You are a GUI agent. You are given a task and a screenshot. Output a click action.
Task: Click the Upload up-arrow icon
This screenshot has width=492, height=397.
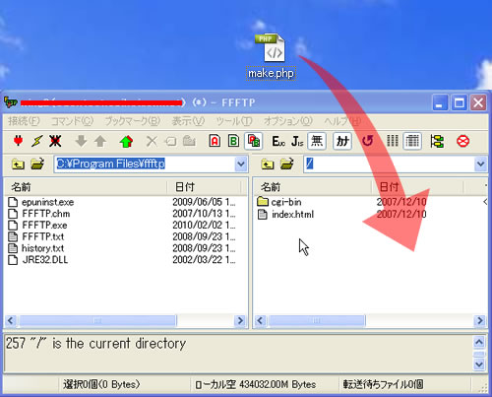click(100, 141)
